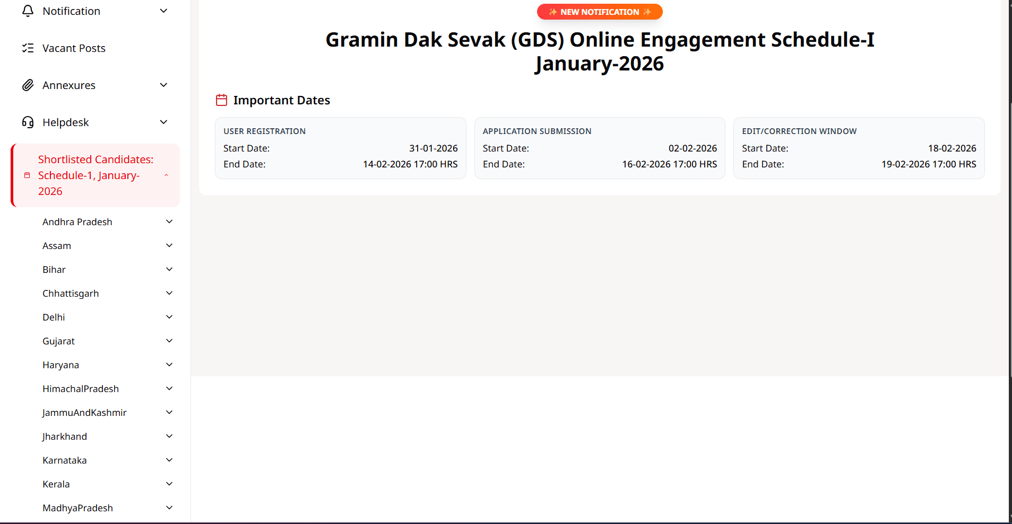This screenshot has height=524, width=1012.
Task: Open the JammuAndKashmir state entry
Action: coord(84,413)
